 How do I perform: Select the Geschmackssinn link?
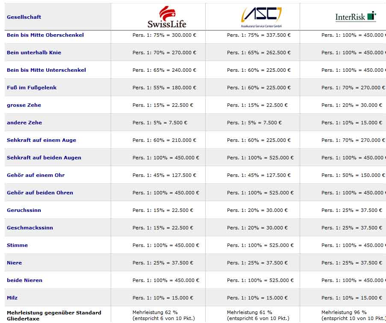(30, 228)
